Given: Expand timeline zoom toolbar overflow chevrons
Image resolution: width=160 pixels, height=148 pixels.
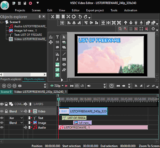Looking at the screenshot, I should point(45,86).
